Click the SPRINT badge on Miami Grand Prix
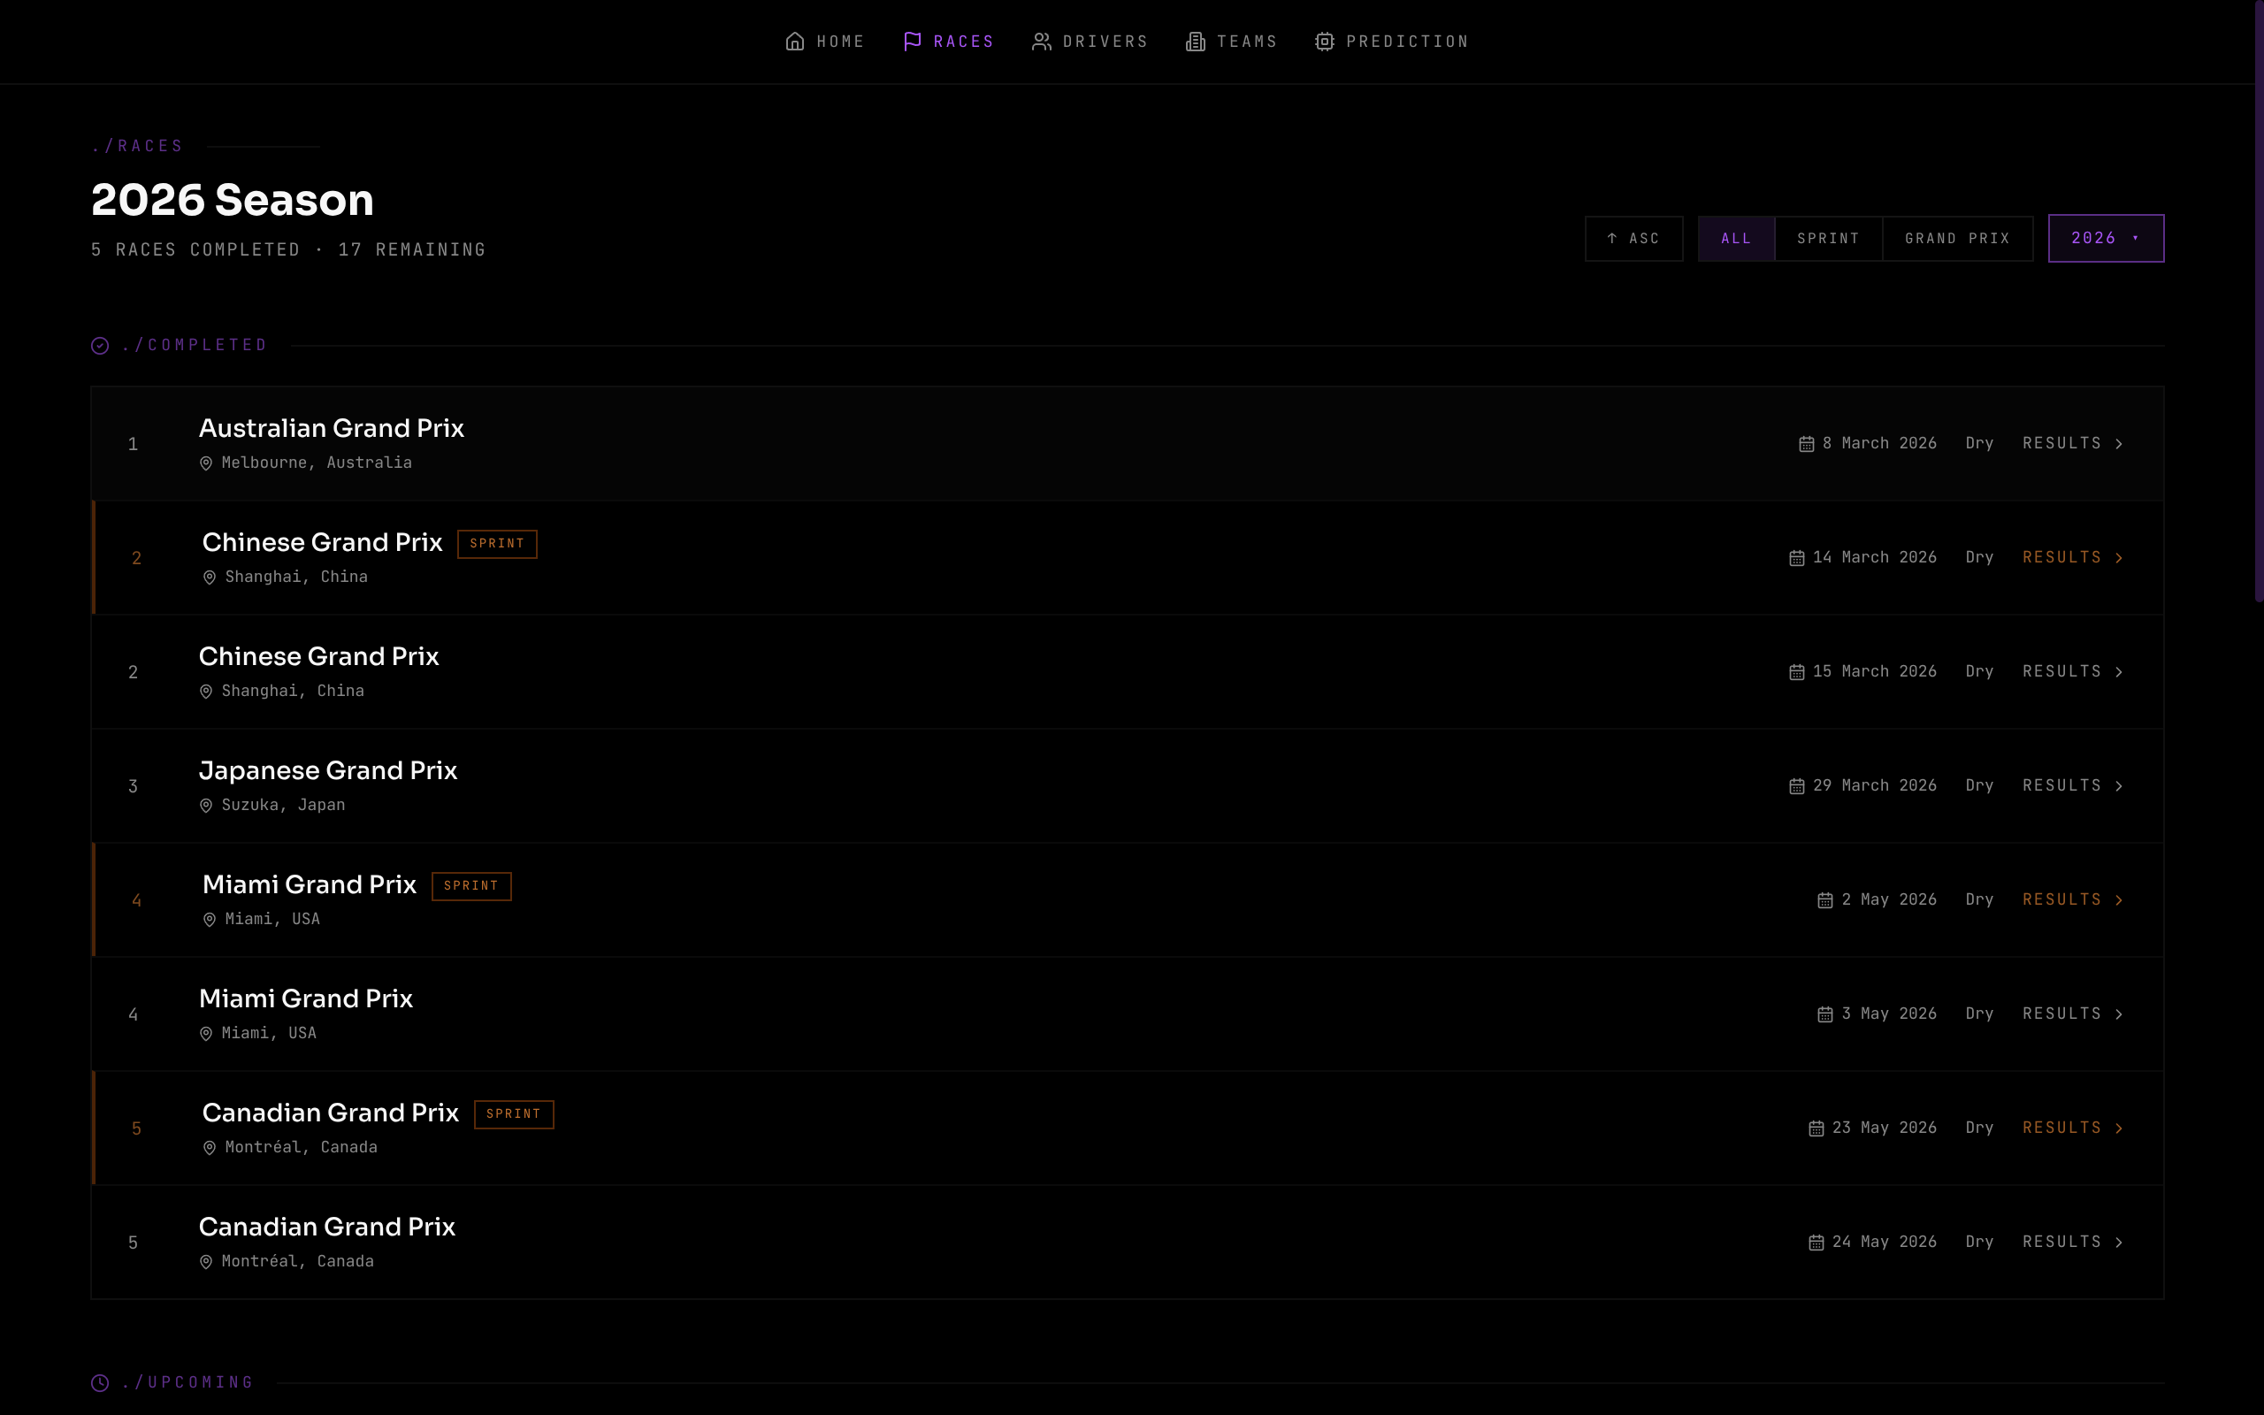The width and height of the screenshot is (2264, 1415). [x=471, y=886]
